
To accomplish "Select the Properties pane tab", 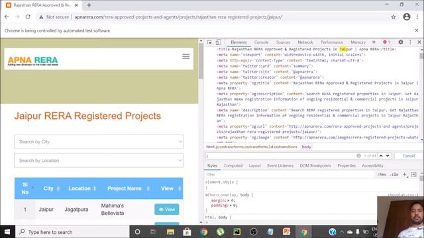I will click(346, 166).
